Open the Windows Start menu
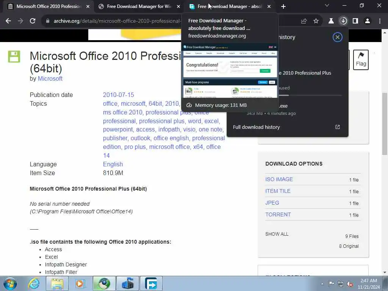The height and width of the screenshot is (291, 388). tap(10, 283)
